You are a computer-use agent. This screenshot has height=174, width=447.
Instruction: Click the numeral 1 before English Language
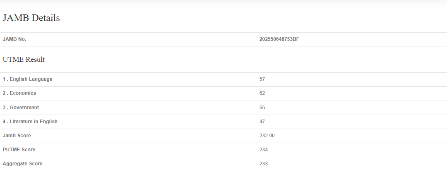[4, 79]
